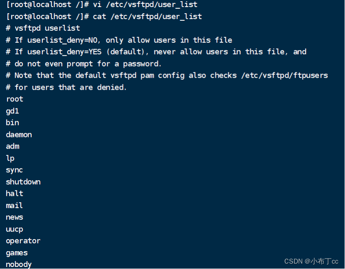Click the '/etc/vsftpd/ftpusers' path in the comment
The image size is (345, 269).
(x=285, y=76)
